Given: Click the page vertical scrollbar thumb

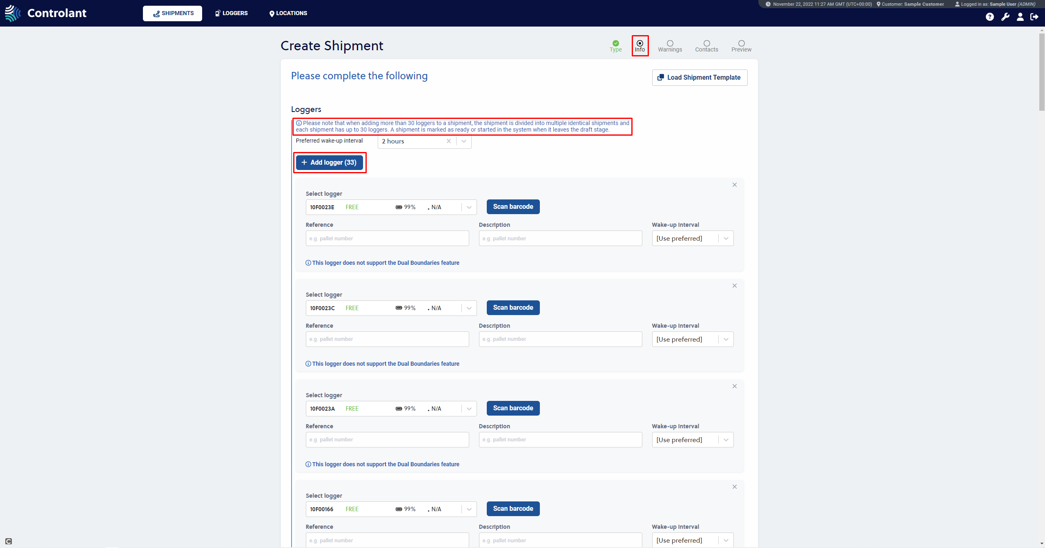Looking at the screenshot, I should [1041, 72].
